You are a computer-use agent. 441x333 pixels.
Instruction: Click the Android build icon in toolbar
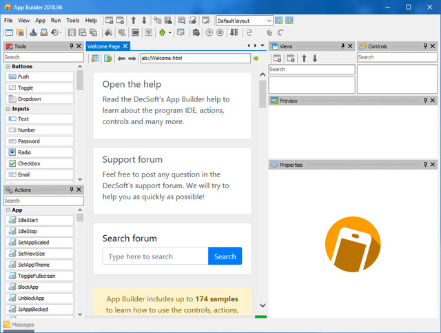[163, 32]
